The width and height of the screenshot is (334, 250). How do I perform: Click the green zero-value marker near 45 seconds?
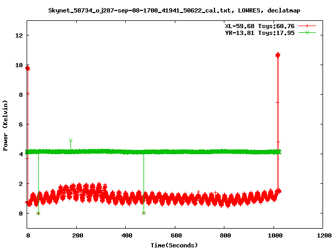click(38, 213)
